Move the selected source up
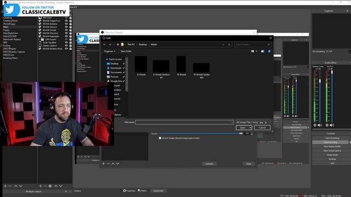The image size is (351, 197). point(56,186)
